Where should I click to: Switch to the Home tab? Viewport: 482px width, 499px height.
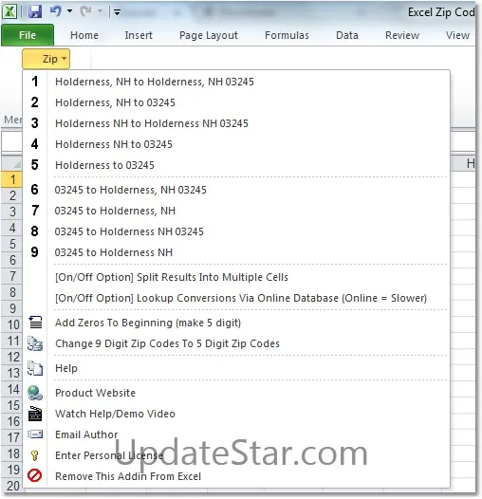pos(84,35)
